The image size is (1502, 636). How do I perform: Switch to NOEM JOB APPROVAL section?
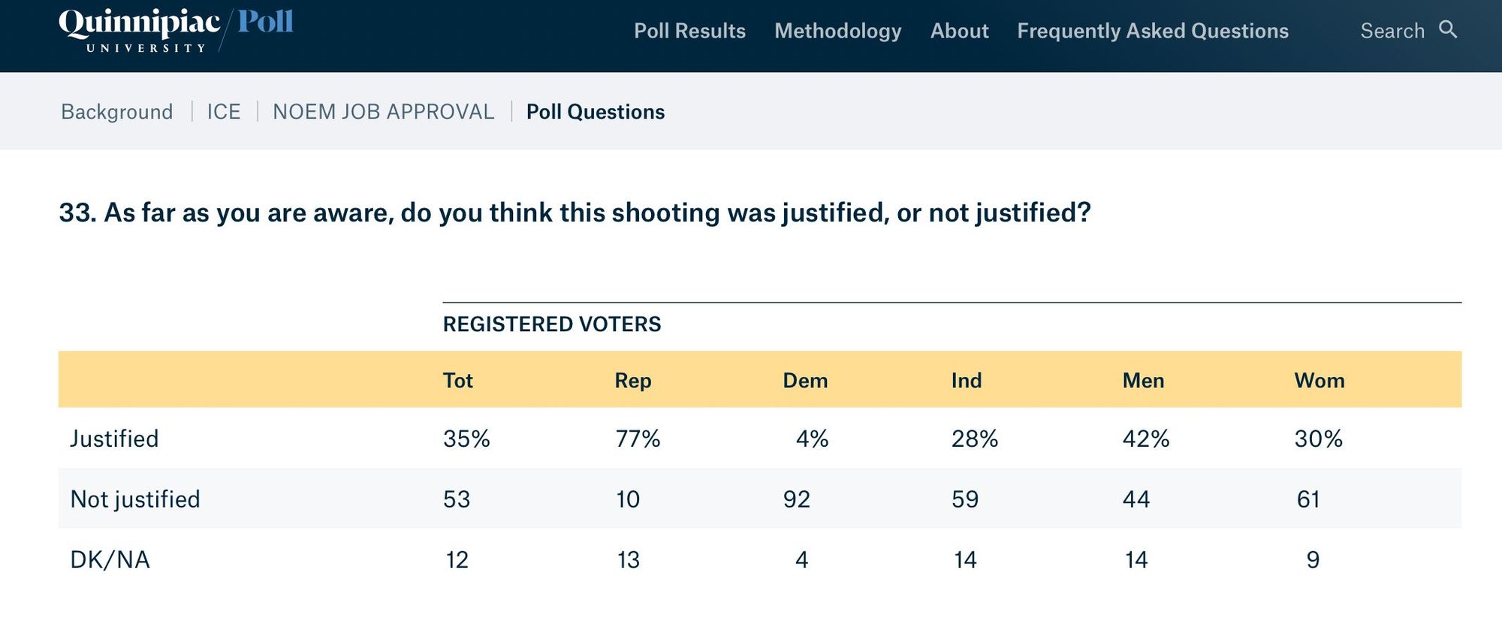pyautogui.click(x=383, y=112)
